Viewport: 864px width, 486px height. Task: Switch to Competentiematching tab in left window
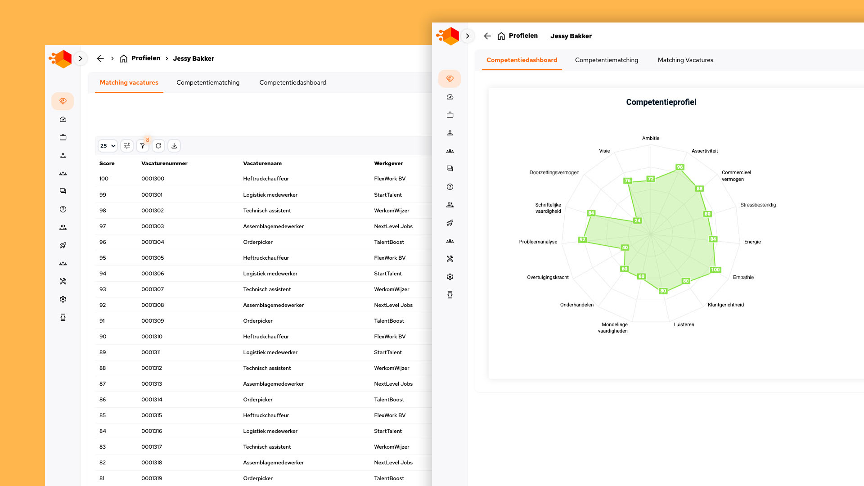tap(208, 82)
